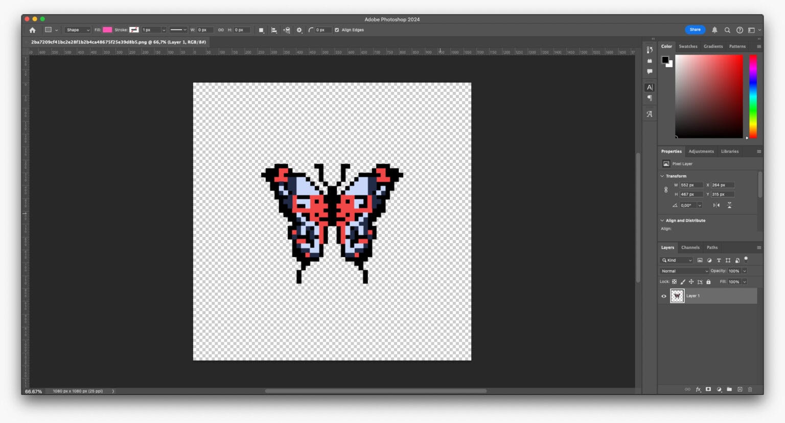Create a new layer in the Layers panel
Screen dimensions: 785x423
point(740,389)
